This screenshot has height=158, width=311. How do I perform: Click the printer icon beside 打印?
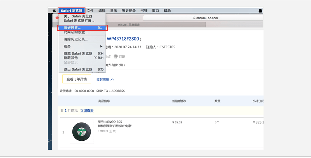(x=116, y=56)
